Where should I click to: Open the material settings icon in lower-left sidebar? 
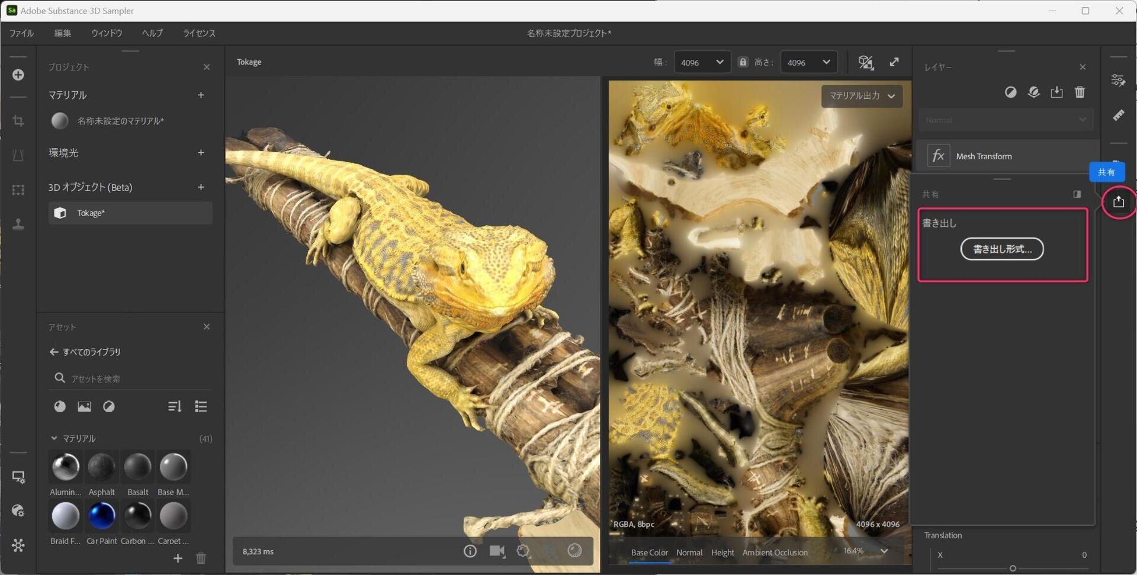18,510
